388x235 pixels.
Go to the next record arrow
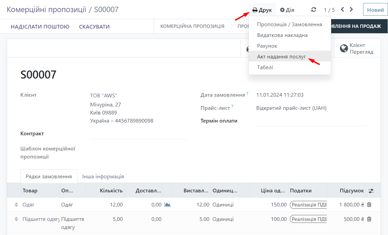(351, 9)
